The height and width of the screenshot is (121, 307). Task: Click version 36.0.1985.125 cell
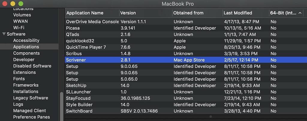[135, 98]
